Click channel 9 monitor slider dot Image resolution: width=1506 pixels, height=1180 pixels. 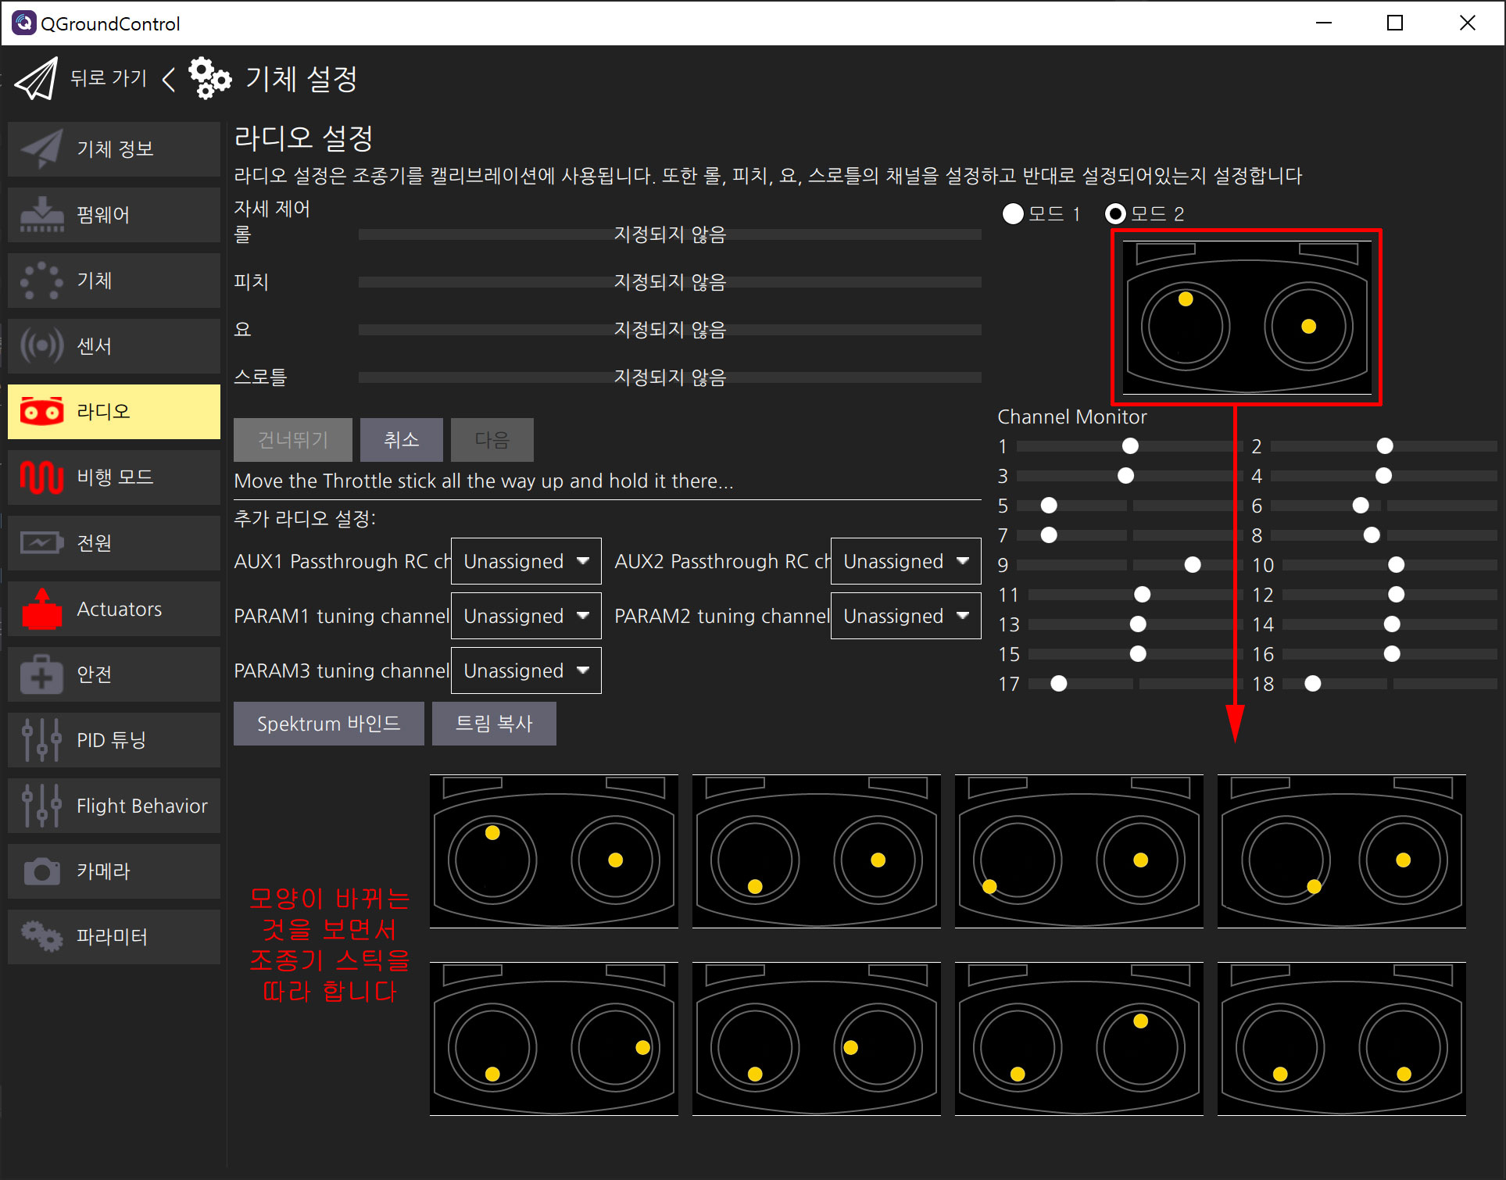pyautogui.click(x=1192, y=565)
